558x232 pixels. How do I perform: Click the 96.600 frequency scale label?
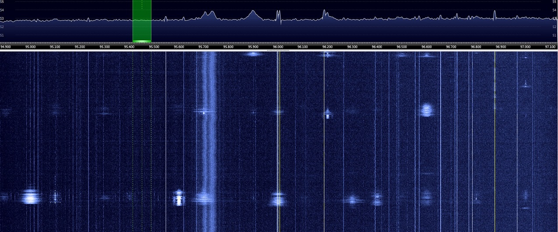[x=426, y=46]
